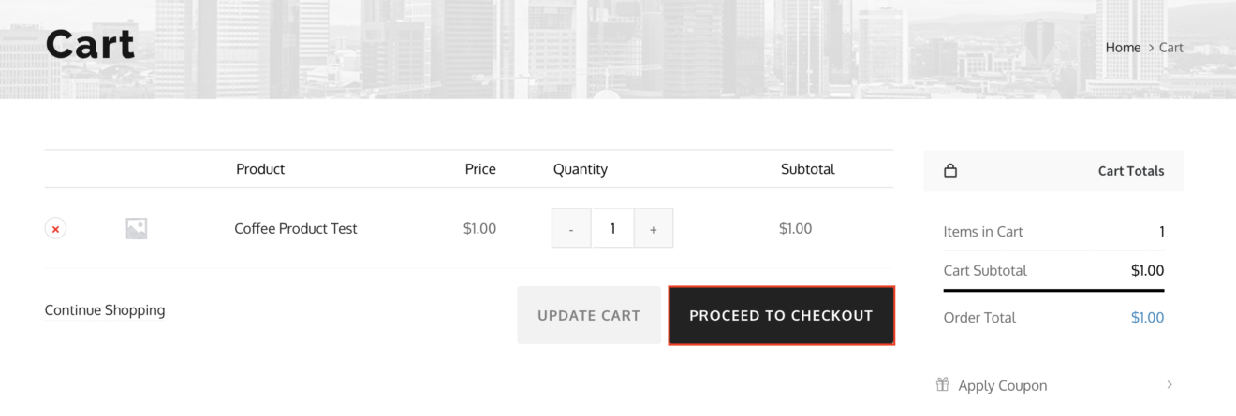Click the gift icon beside Apply Coupon
Screen dimensions: 1236x416
pyautogui.click(x=943, y=385)
